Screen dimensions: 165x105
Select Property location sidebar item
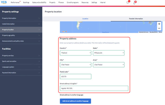click(x=21, y=30)
